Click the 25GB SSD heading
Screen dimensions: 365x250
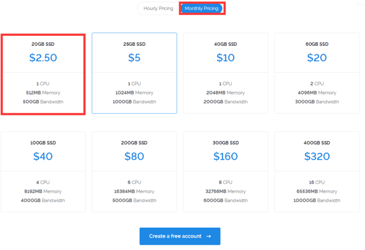(135, 44)
